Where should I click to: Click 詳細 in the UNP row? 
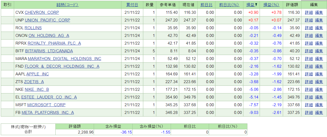tap(309, 20)
